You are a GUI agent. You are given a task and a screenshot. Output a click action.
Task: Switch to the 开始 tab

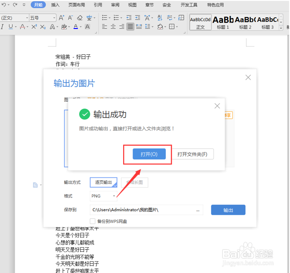click(x=38, y=5)
